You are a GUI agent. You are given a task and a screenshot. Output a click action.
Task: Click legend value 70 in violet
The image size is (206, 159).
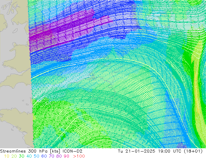(51, 156)
